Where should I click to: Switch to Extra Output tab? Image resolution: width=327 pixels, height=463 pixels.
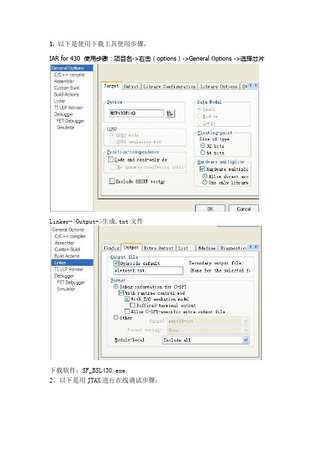coord(159,248)
